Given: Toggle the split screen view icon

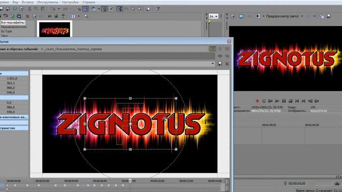Looking at the screenshot, I should pyautogui.click(x=258, y=16).
